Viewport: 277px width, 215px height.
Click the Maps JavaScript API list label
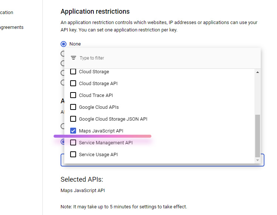pos(101,131)
